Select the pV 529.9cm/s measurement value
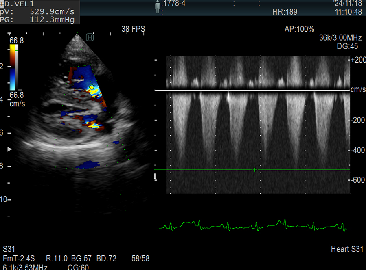Image resolution: width=366 pixels, height=270 pixels. 53,11
